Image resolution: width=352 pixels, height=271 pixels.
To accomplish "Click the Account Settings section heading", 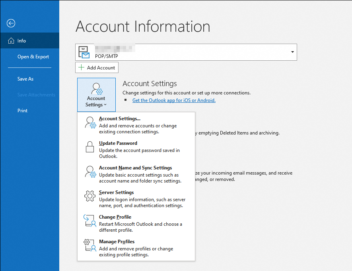I will point(150,84).
